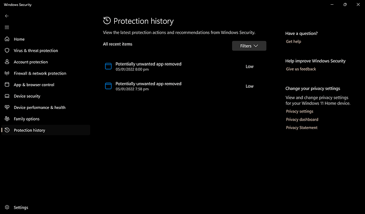Click the Device performance & health heart icon
The image size is (365, 214).
point(7,107)
